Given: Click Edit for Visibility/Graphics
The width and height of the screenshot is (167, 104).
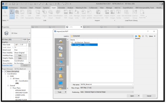Looking at the screenshot, I should coord(20,56).
